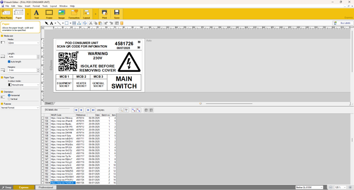Pick the rectangle shape tool
This screenshot has width=354, height=190.
pyautogui.click(x=67, y=23)
